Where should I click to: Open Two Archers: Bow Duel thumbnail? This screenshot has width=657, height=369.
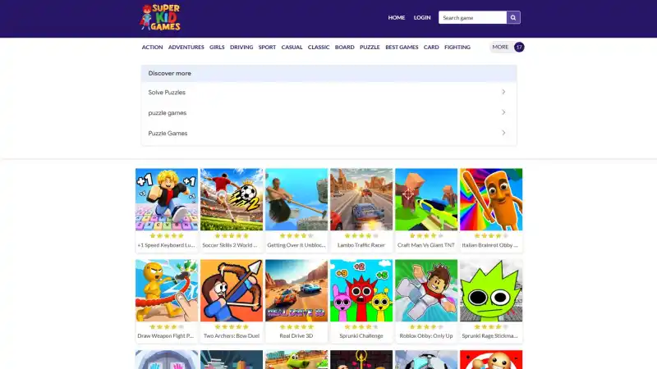point(232,290)
